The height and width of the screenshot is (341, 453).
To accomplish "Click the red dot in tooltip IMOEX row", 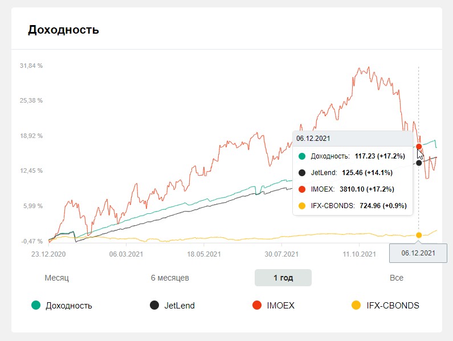I will (x=302, y=189).
